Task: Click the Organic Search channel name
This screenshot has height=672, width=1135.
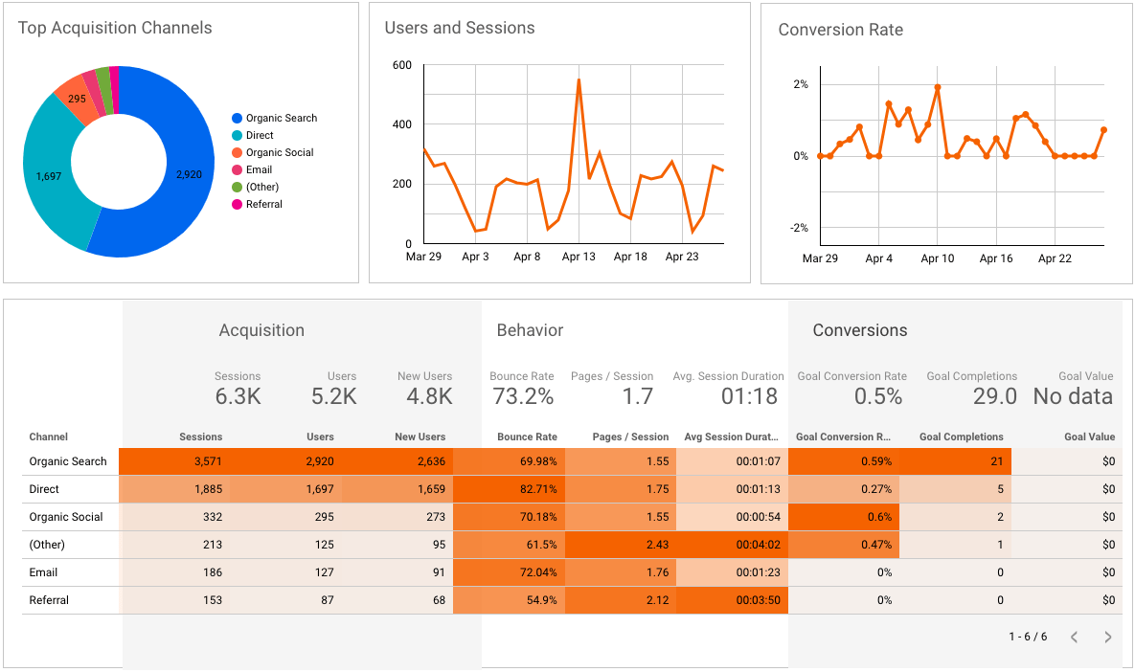Action: (x=68, y=461)
